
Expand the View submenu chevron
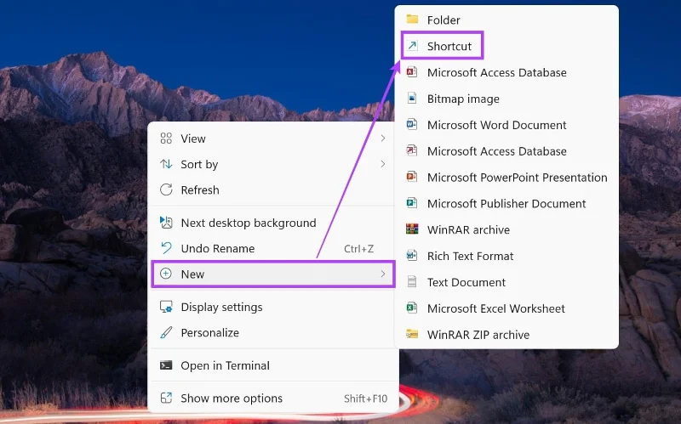[x=382, y=139]
